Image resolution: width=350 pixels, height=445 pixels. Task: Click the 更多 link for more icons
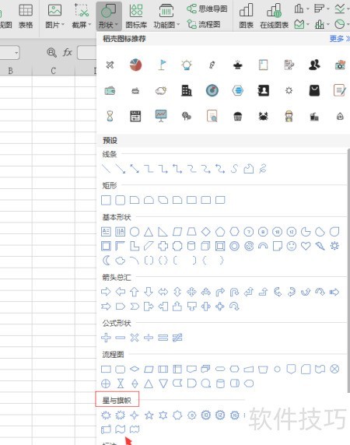pos(339,39)
